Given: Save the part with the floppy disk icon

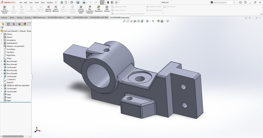Looking at the screenshot, I should [x=78, y=2].
